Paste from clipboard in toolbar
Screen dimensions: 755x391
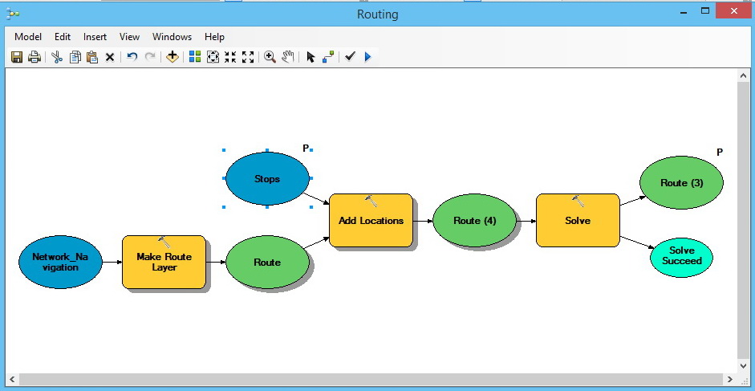92,57
